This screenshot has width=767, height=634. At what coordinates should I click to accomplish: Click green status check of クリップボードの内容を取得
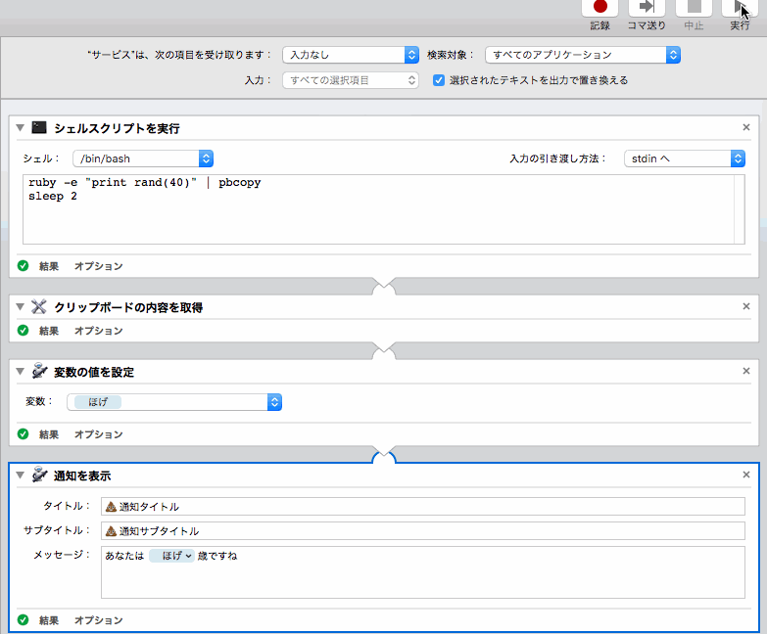tap(23, 330)
